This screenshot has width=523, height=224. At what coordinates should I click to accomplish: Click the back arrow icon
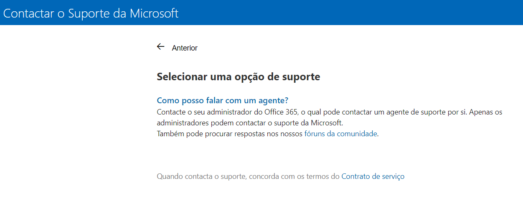point(160,47)
